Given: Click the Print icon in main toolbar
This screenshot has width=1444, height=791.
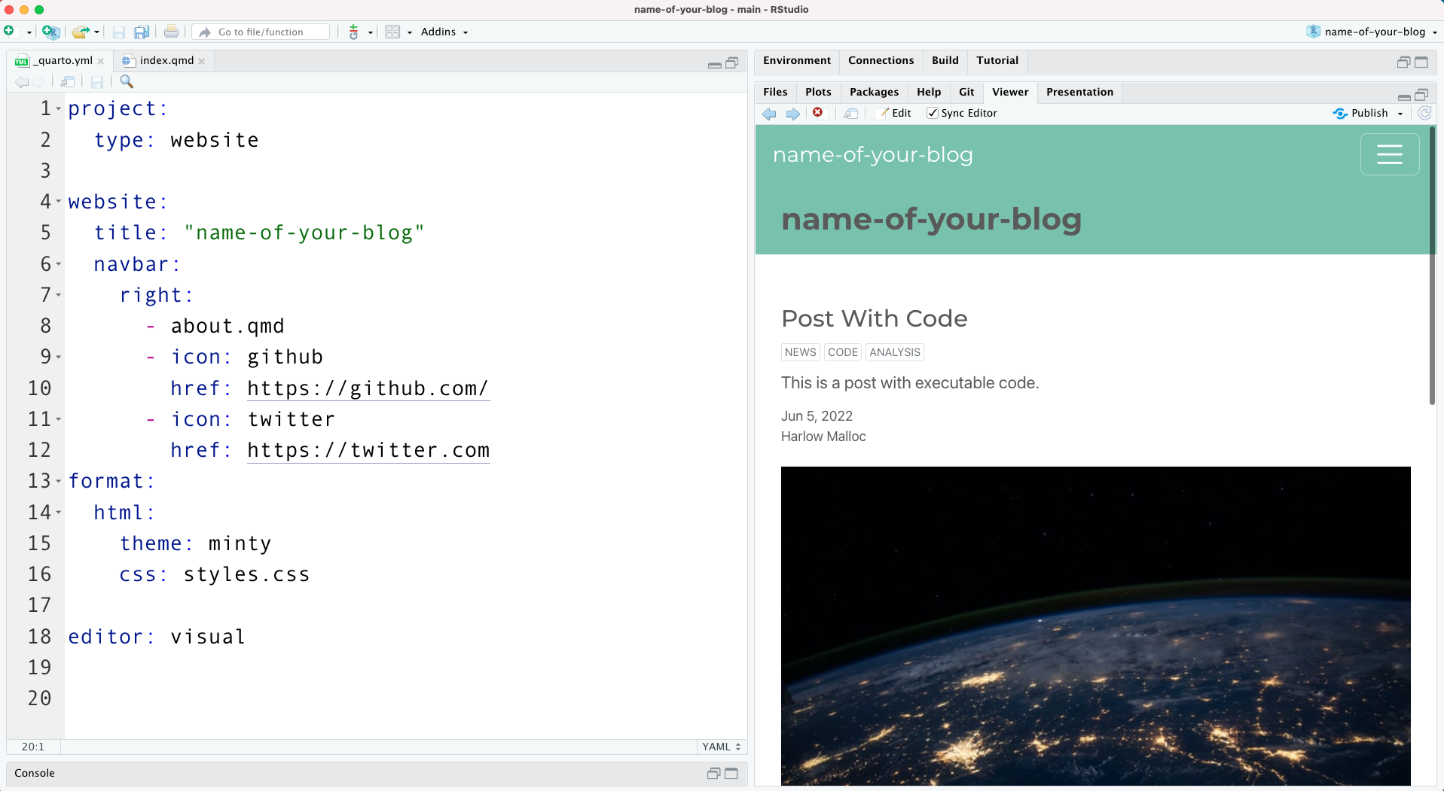Looking at the screenshot, I should [x=171, y=32].
